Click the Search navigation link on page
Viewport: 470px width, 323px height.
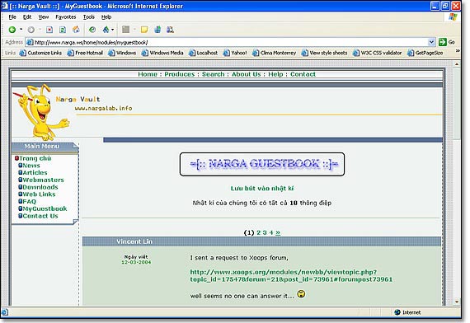pyautogui.click(x=213, y=74)
